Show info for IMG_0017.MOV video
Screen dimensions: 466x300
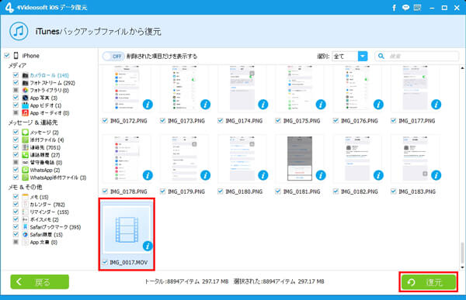(x=148, y=246)
